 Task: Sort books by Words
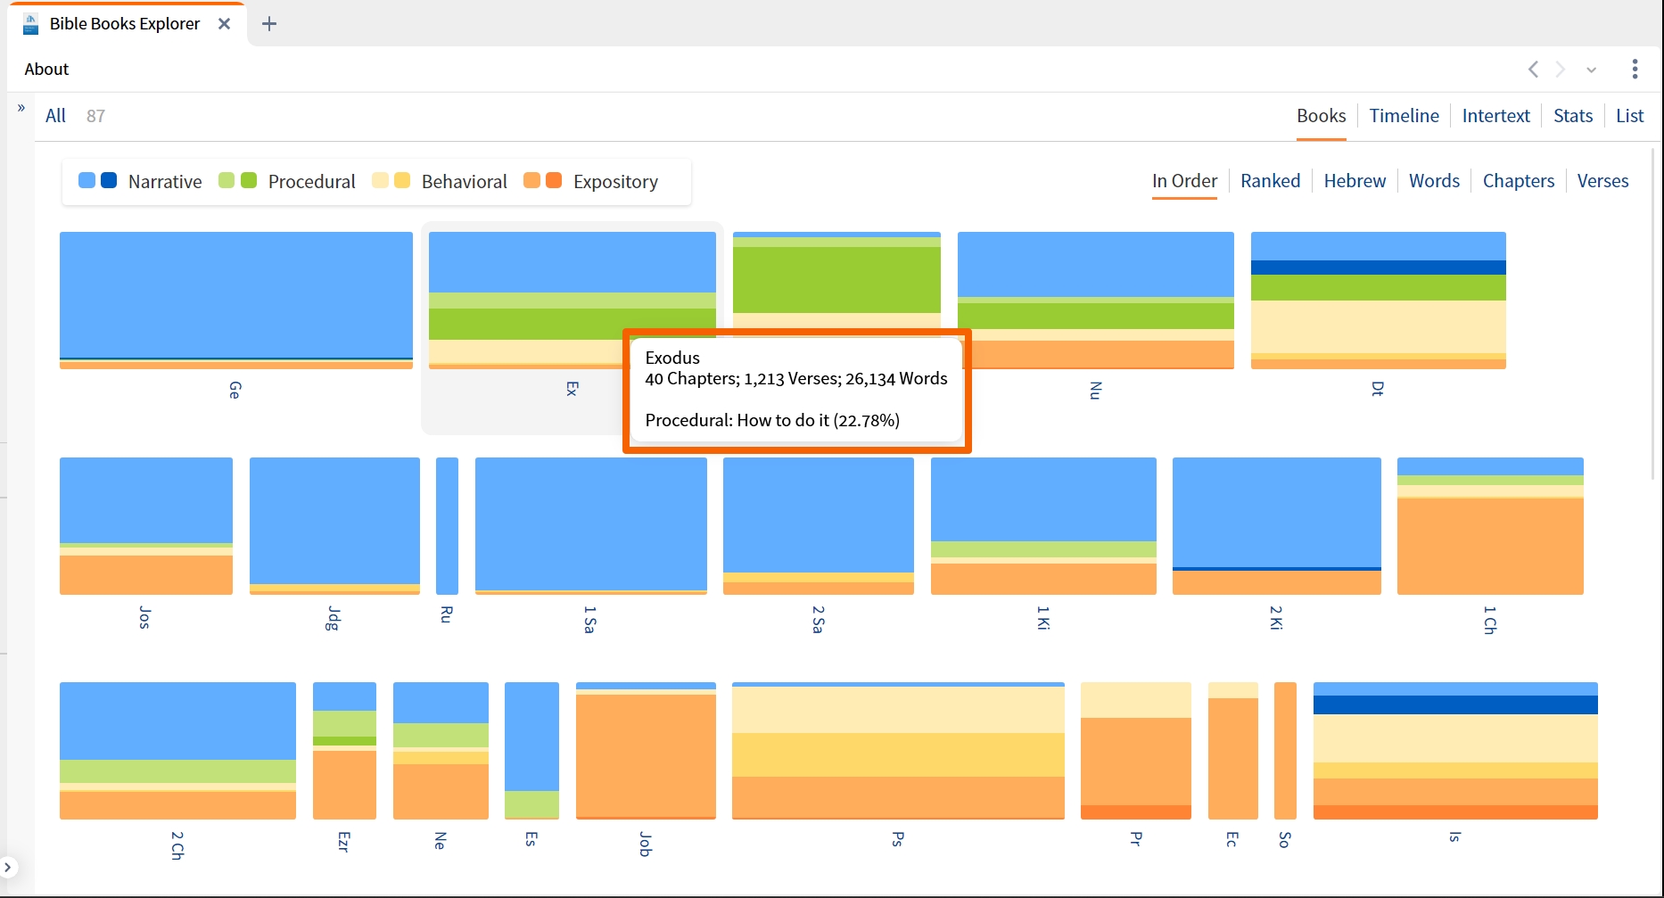click(1434, 181)
